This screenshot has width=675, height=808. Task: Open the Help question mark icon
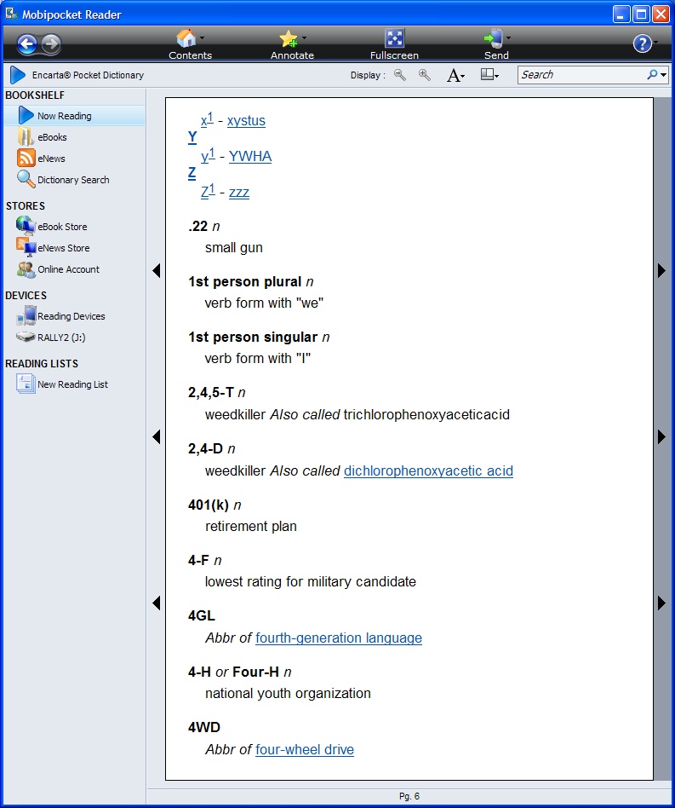click(x=642, y=43)
